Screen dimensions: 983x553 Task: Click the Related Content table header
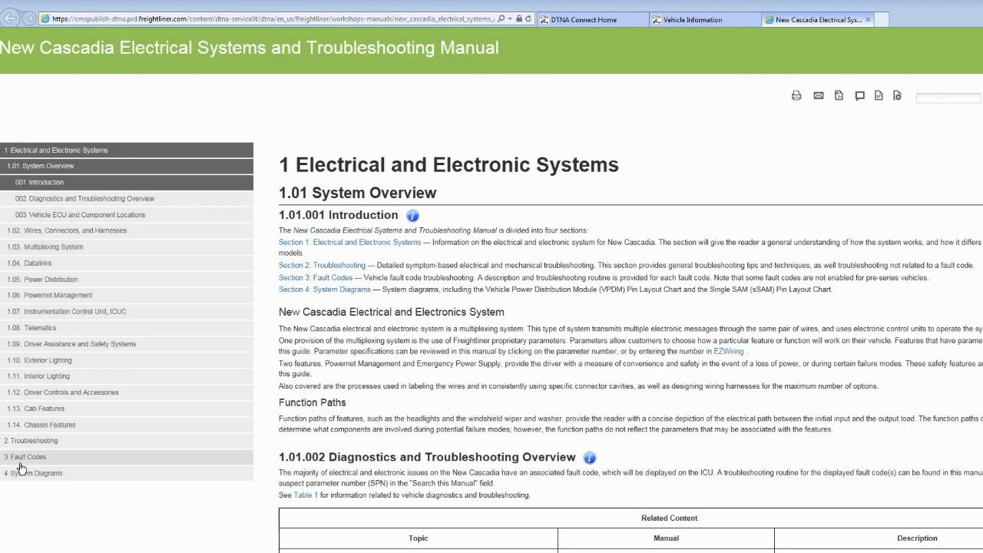(x=670, y=518)
